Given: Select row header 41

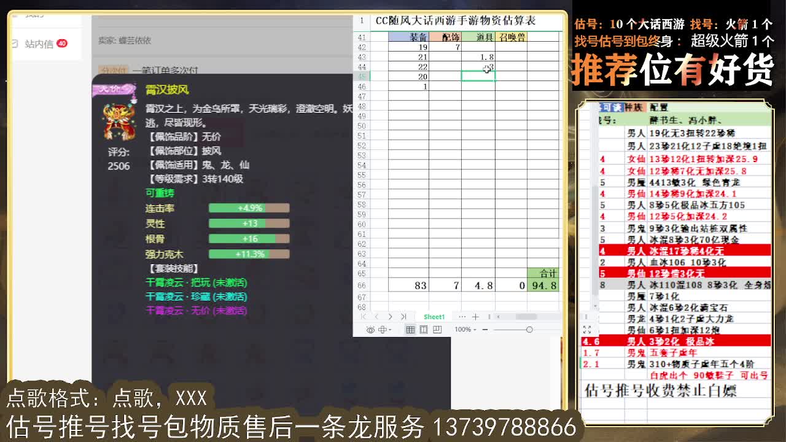Looking at the screenshot, I should tap(362, 37).
